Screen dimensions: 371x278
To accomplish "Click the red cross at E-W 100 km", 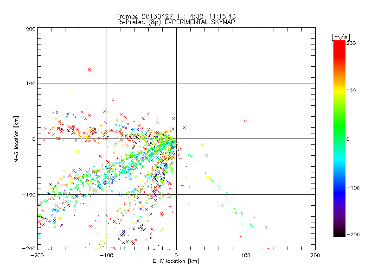I will [x=245, y=121].
